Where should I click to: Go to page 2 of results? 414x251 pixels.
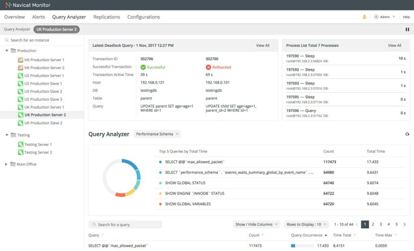tap(373, 225)
